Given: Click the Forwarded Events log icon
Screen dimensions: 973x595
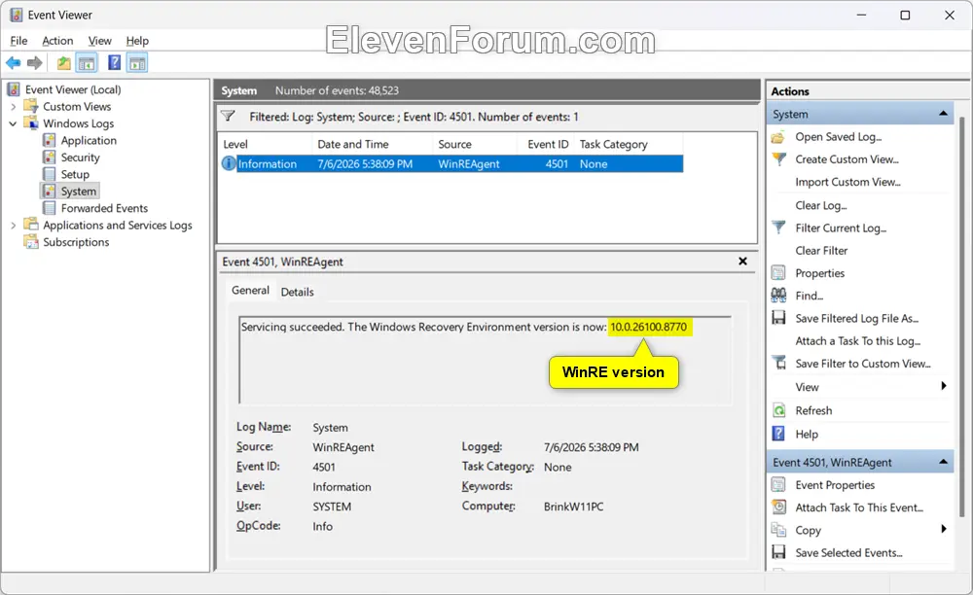Looking at the screenshot, I should pyautogui.click(x=49, y=208).
